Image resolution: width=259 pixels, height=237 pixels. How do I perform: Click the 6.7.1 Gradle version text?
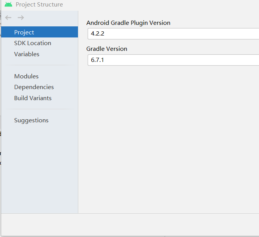click(x=98, y=60)
